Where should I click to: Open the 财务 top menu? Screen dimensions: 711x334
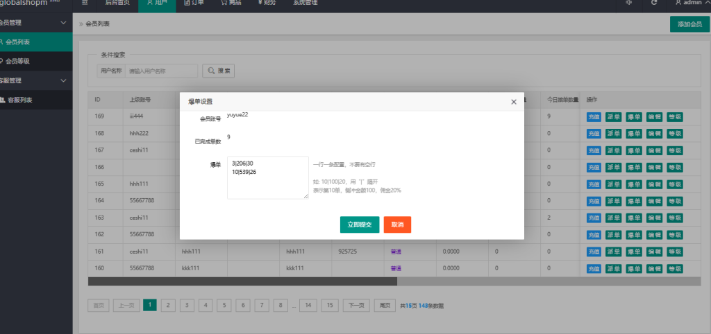(267, 3)
